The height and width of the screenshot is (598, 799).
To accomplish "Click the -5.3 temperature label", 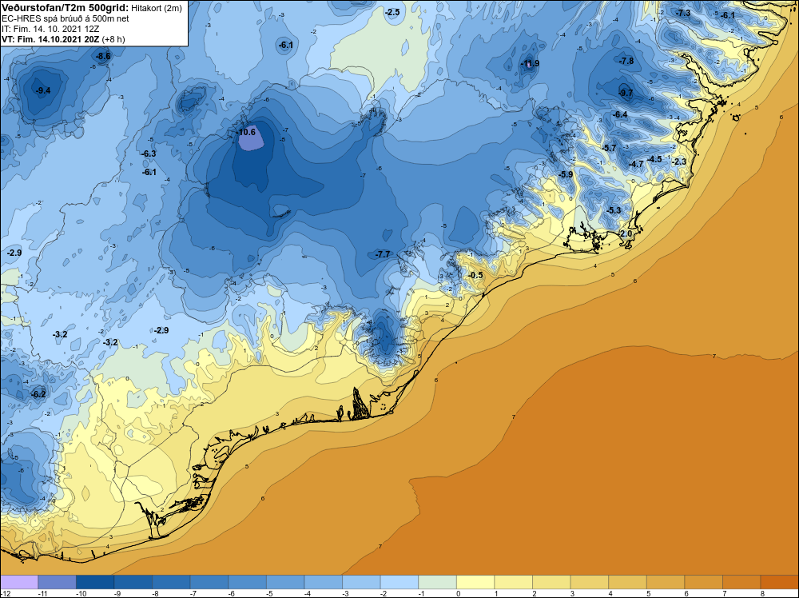I will [x=614, y=210].
